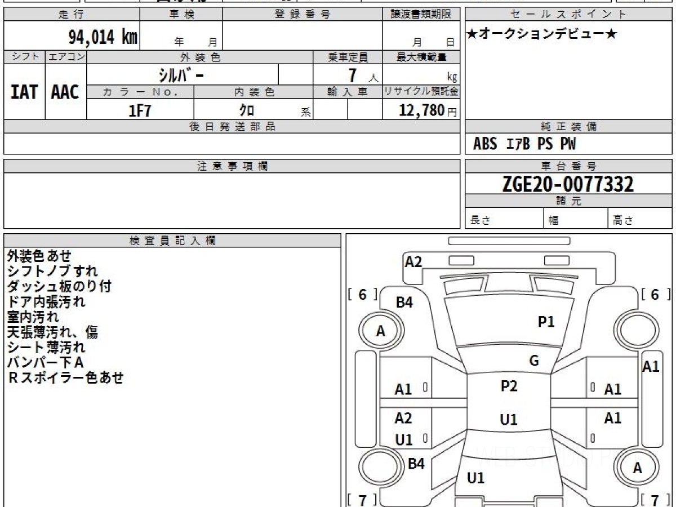This screenshot has width=676, height=507.
Task: Click the シルバー exterior color value
Action: coord(181,74)
